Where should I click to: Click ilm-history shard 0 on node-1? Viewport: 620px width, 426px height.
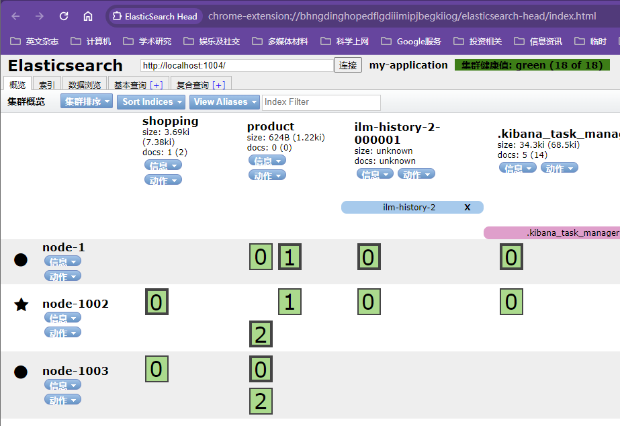click(x=369, y=257)
